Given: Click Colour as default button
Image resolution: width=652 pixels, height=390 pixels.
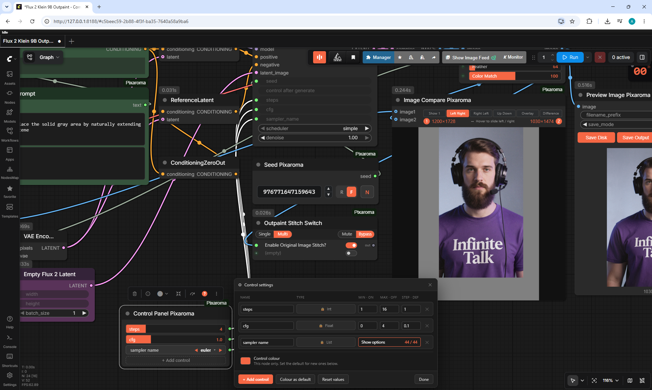Looking at the screenshot, I should pyautogui.click(x=295, y=379).
